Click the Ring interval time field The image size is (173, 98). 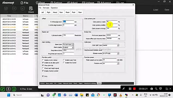[68, 50]
